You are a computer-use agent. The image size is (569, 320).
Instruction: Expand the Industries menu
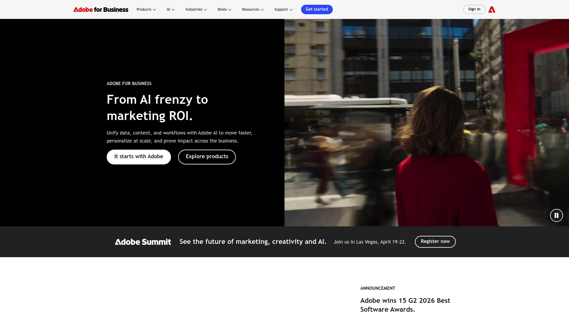(196, 9)
